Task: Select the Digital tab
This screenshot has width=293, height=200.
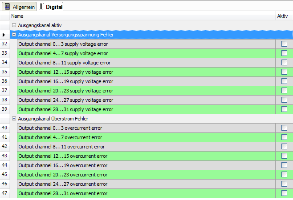Action: click(50, 7)
